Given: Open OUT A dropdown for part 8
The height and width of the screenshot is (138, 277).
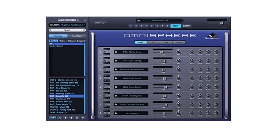Looking at the screenshot, I should click(x=107, y=116).
